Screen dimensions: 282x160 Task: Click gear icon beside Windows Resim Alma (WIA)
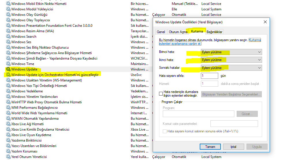tap(8, 31)
